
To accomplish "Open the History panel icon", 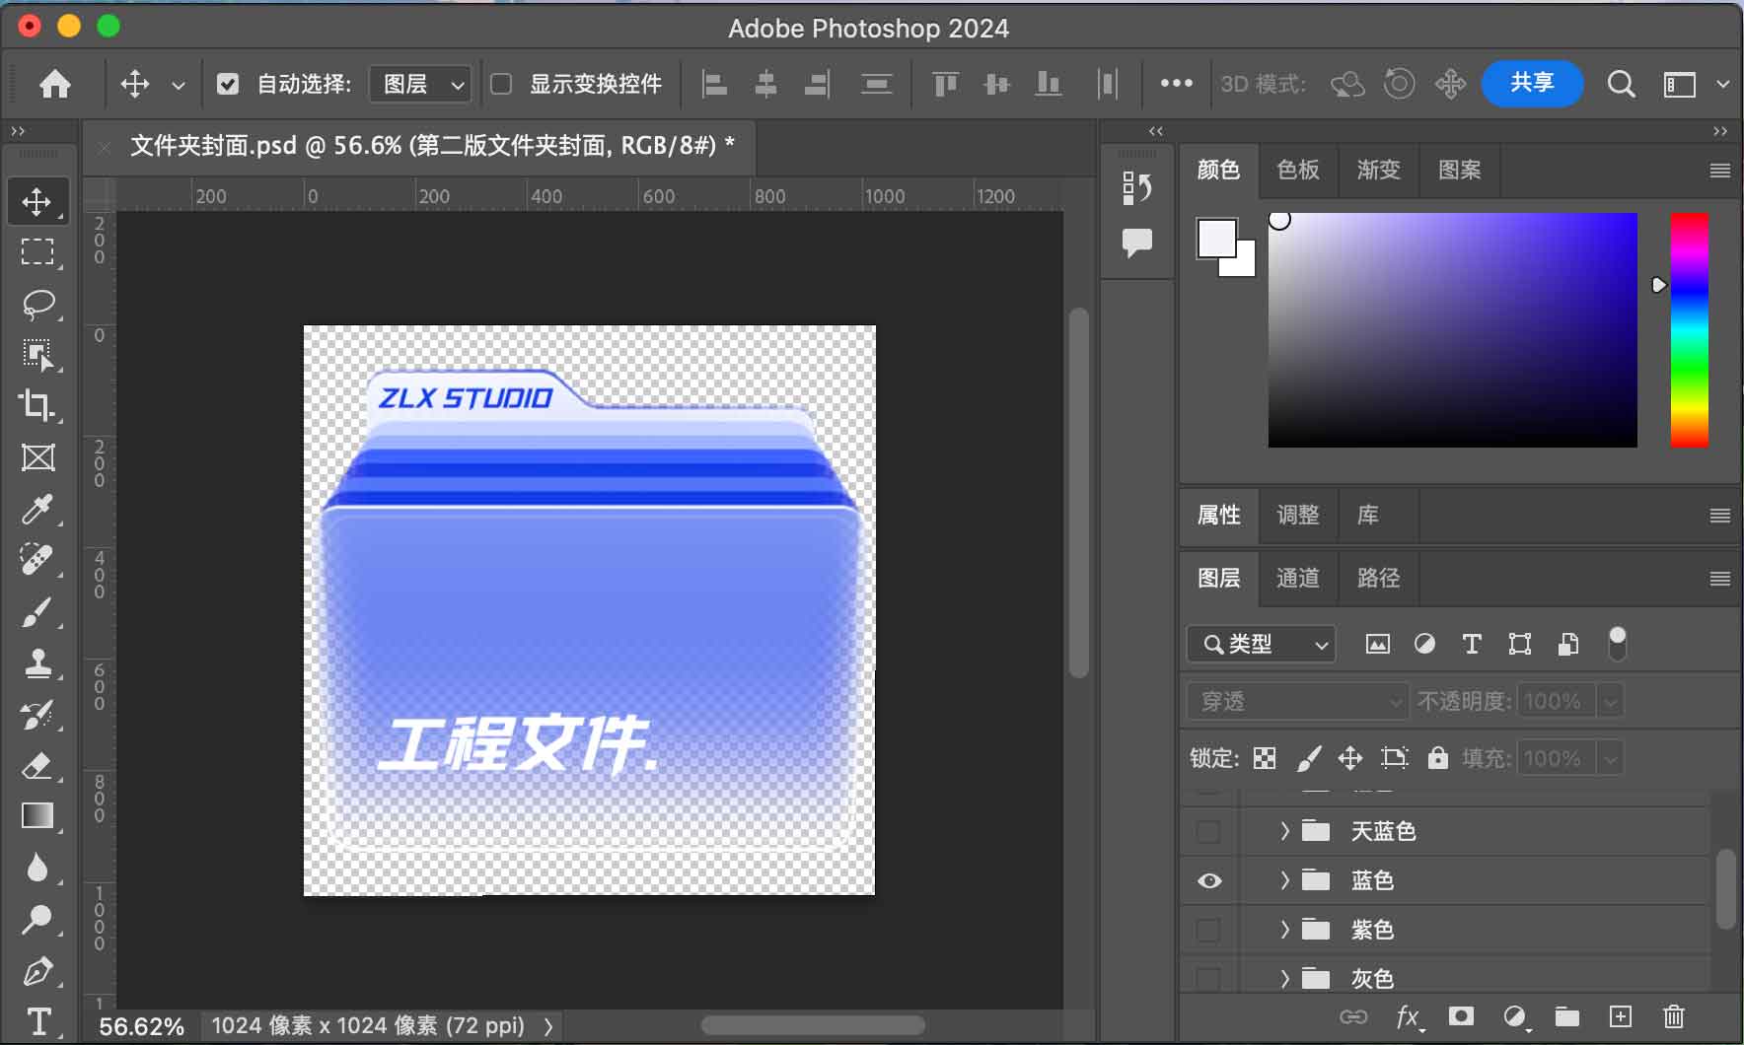I will (1136, 188).
